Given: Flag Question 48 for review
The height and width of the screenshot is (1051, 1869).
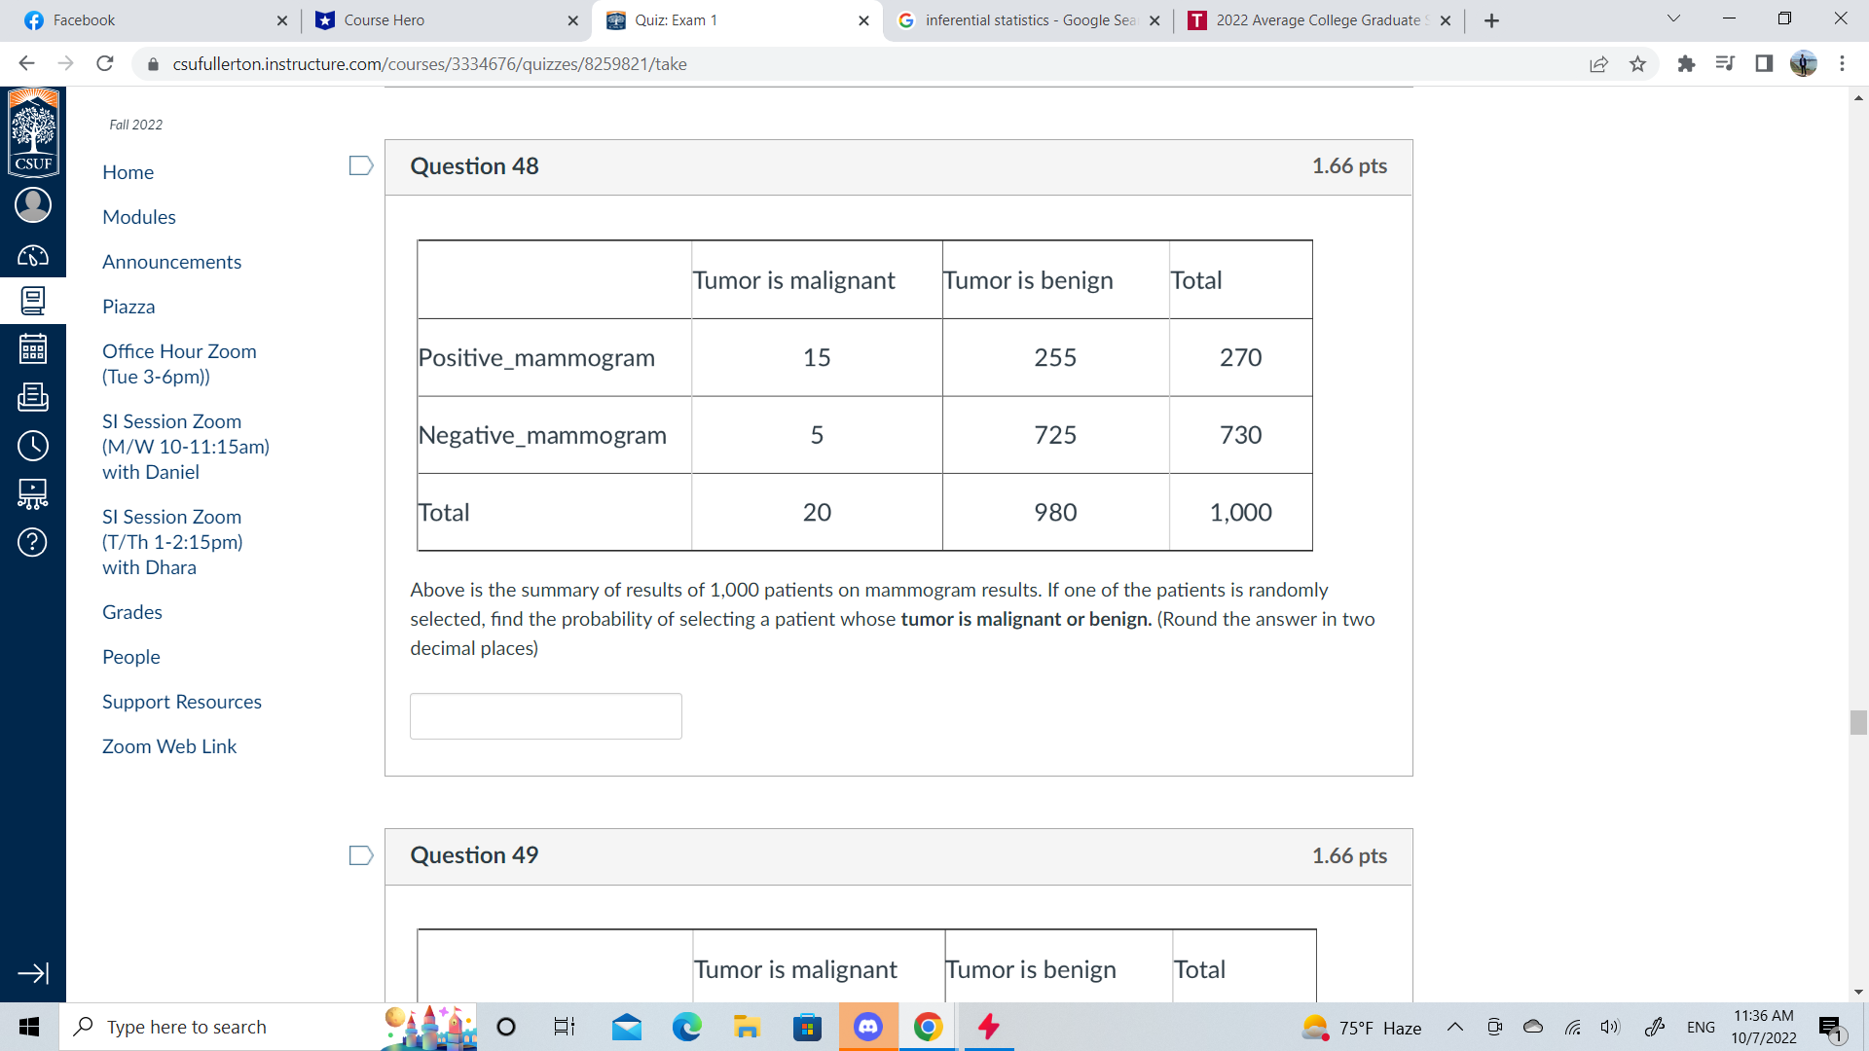Looking at the screenshot, I should pyautogui.click(x=361, y=166).
